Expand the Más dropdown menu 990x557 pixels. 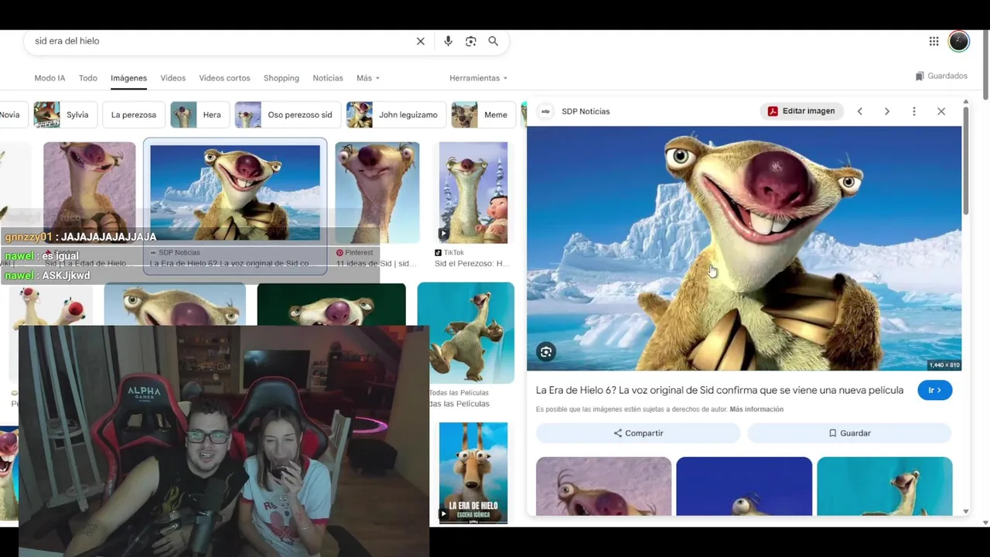pos(368,78)
